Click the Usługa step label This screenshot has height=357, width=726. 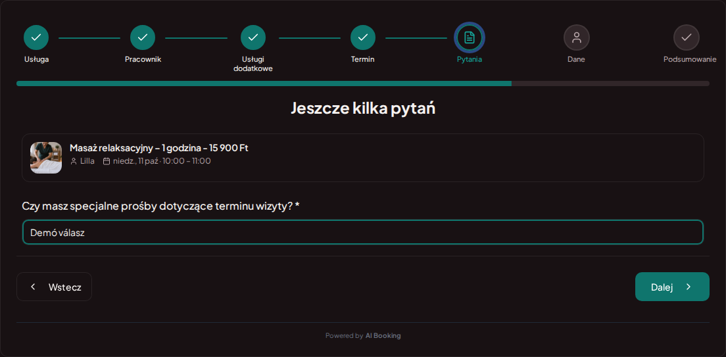pyautogui.click(x=37, y=59)
